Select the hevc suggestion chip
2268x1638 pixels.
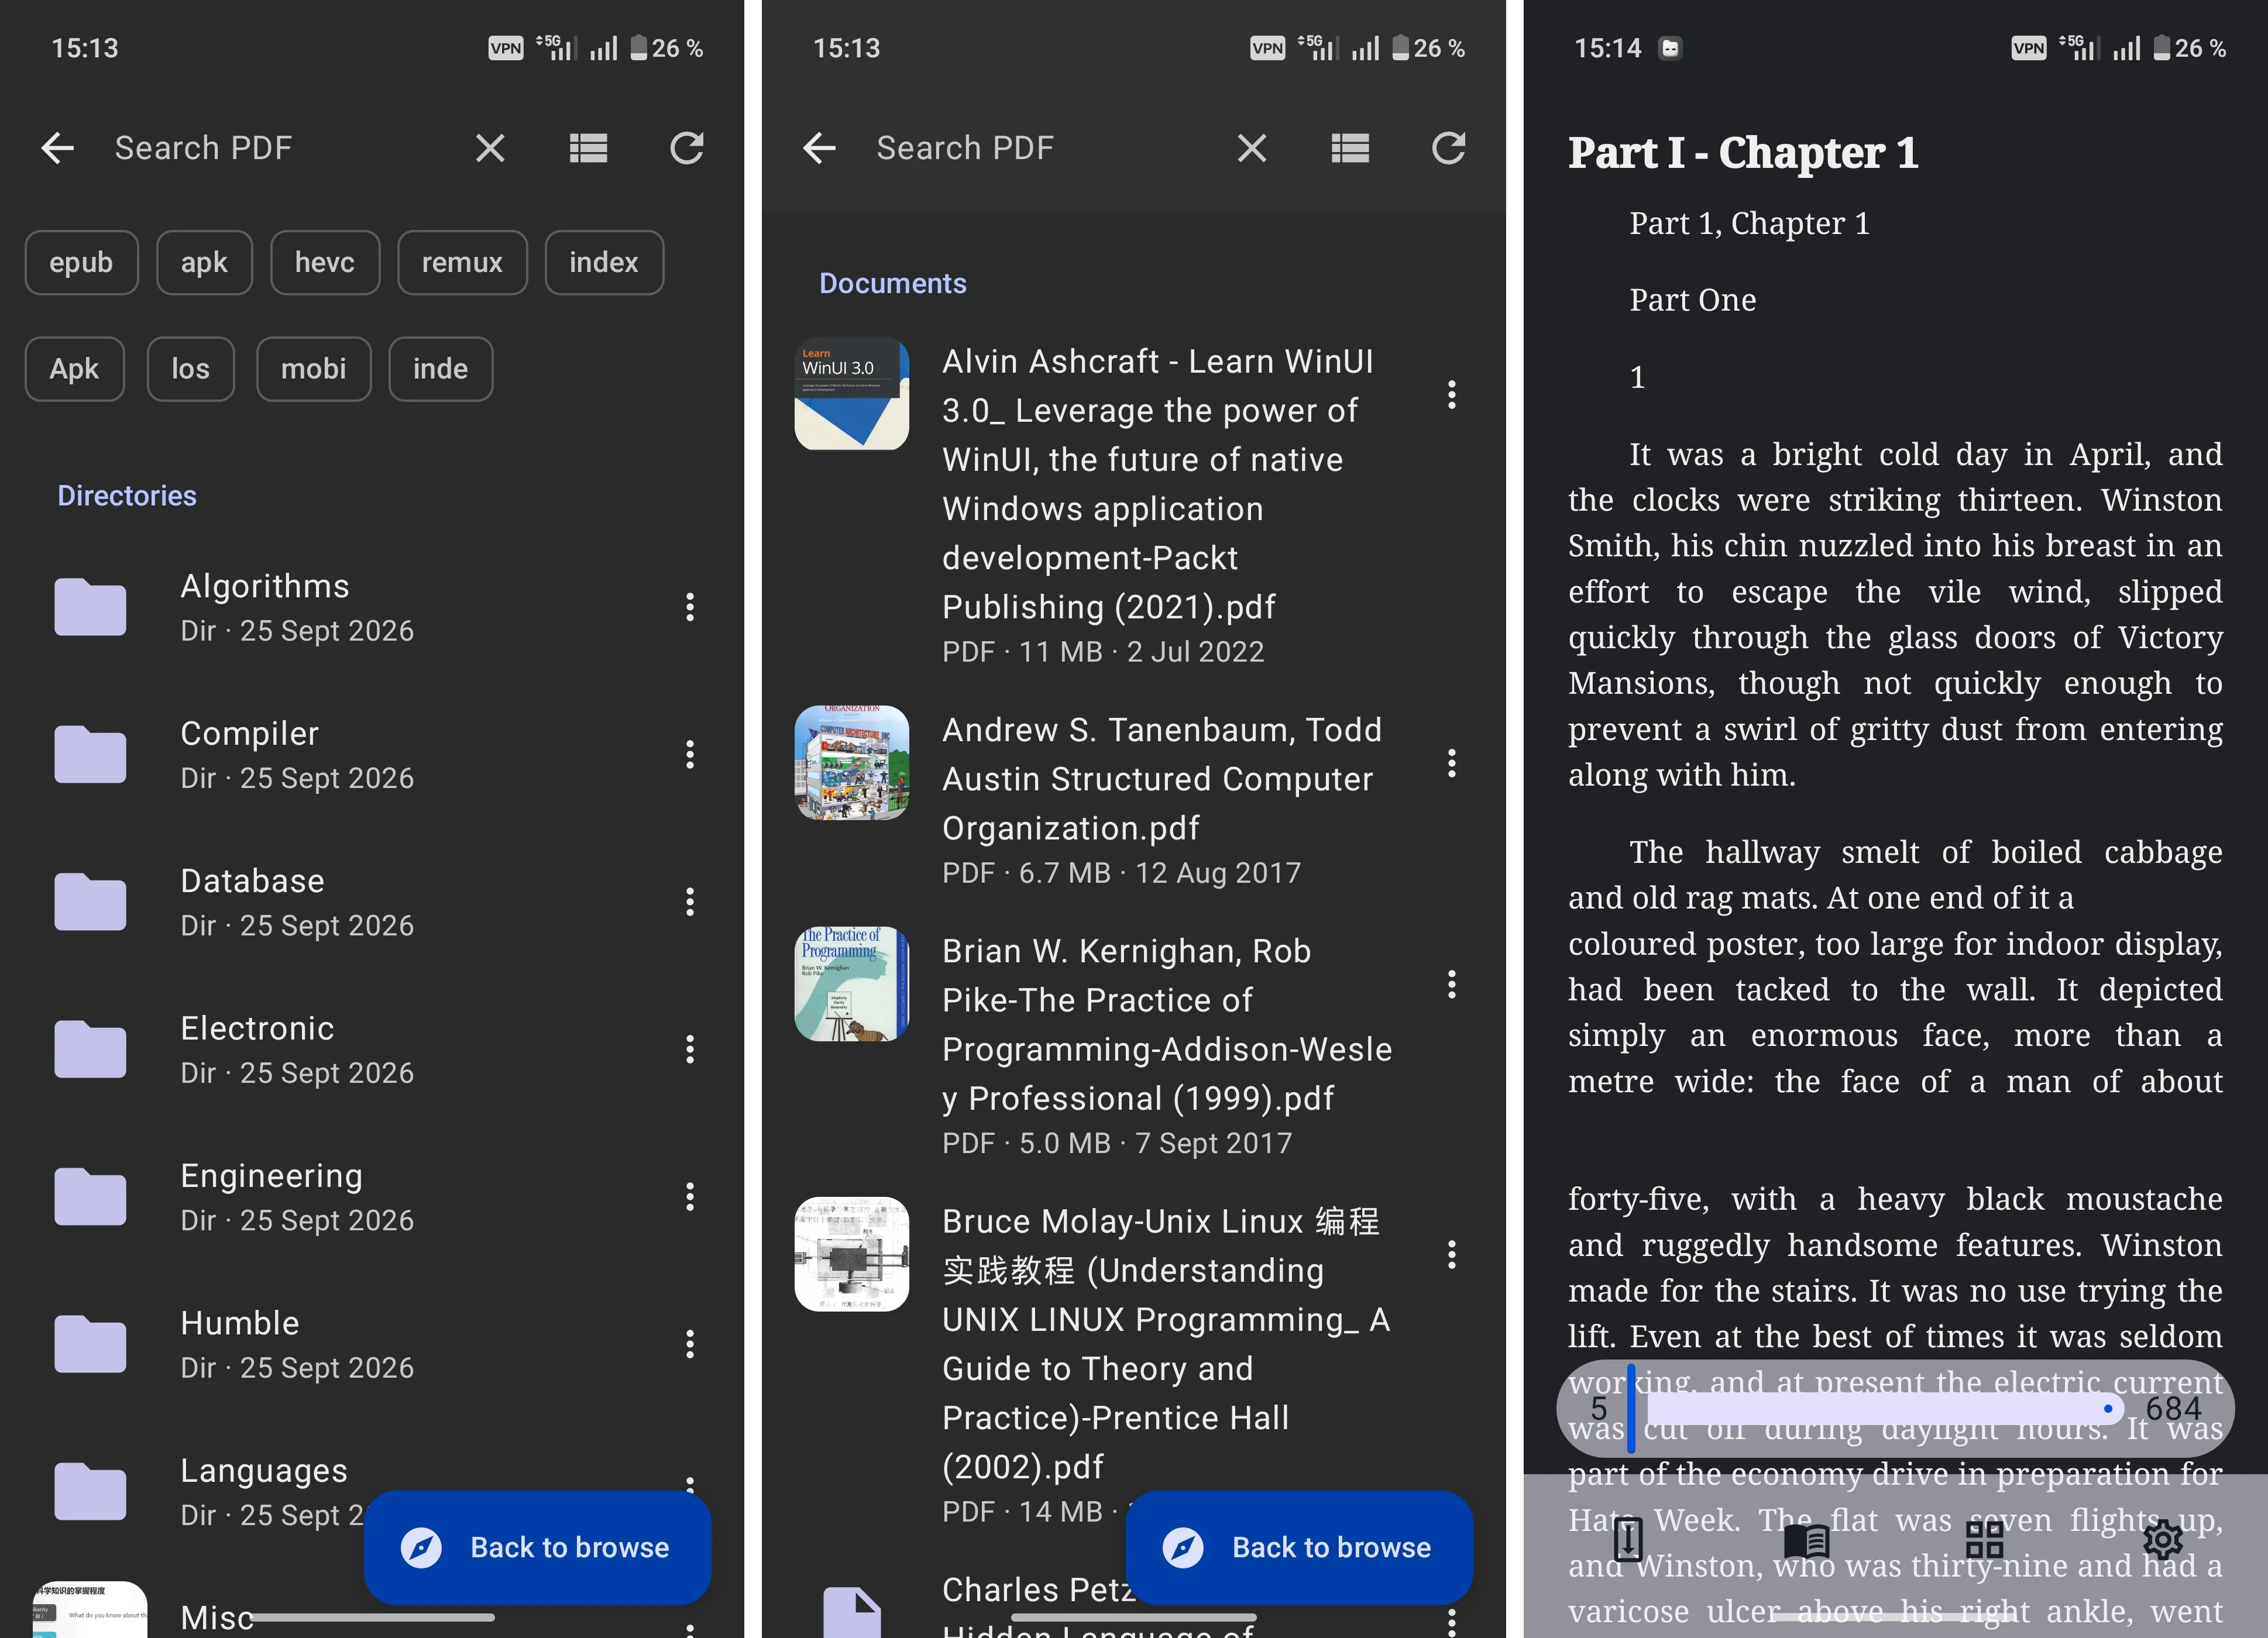(x=325, y=263)
